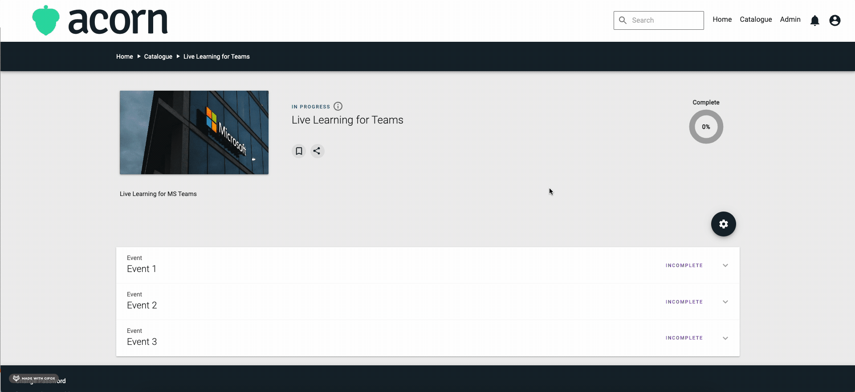Viewport: 855px width, 392px height.
Task: Focus the Search input field
Action: (659, 20)
